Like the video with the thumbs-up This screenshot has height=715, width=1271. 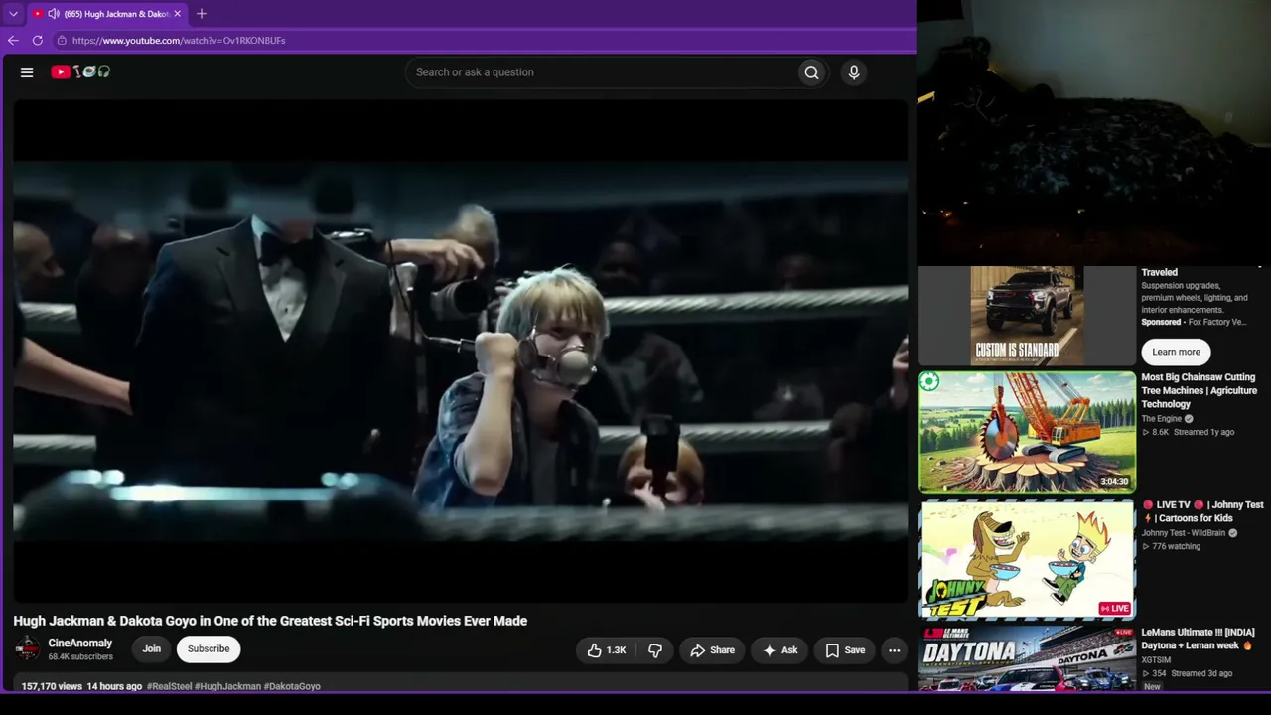[x=606, y=650]
